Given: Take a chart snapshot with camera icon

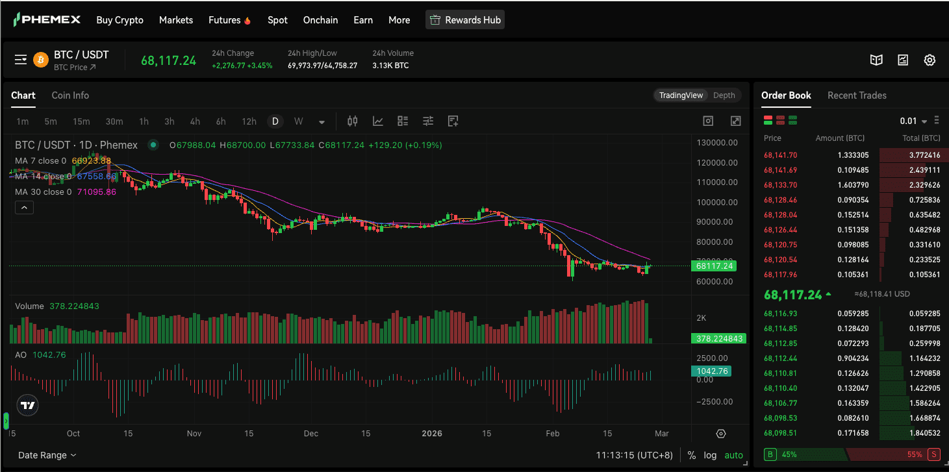Looking at the screenshot, I should [x=708, y=121].
